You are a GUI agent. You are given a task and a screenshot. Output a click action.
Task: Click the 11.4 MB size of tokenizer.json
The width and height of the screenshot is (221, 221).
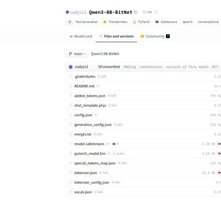tap(209, 173)
